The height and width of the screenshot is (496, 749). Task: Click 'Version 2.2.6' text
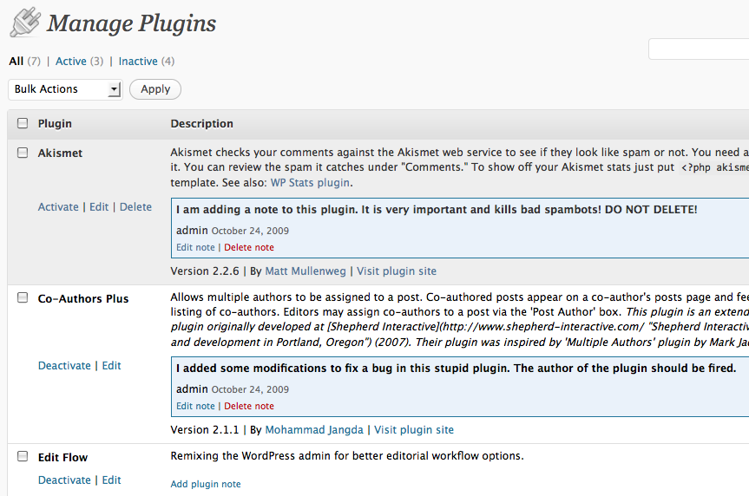point(205,271)
